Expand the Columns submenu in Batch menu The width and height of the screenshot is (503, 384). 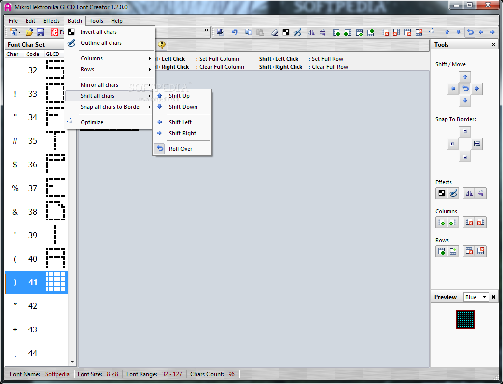click(110, 58)
